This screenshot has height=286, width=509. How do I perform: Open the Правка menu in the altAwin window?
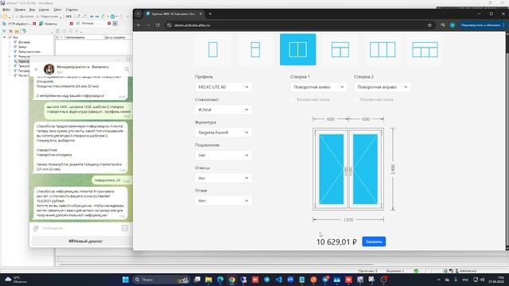(19, 10)
